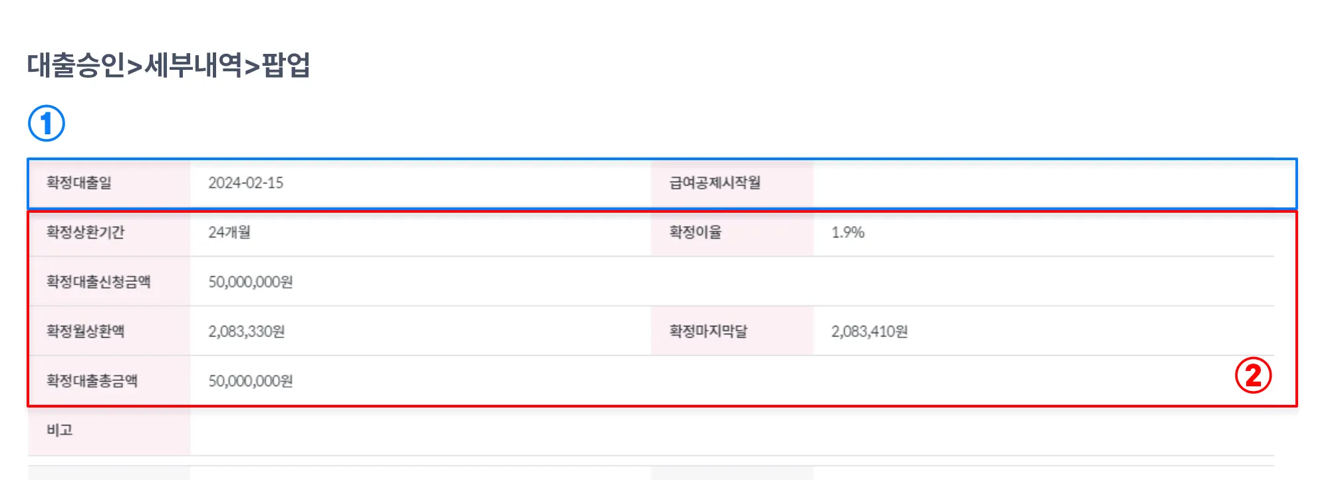1330x480 pixels.
Task: Click the empty 급여공제시작월 value field
Action: pyautogui.click(x=1051, y=183)
